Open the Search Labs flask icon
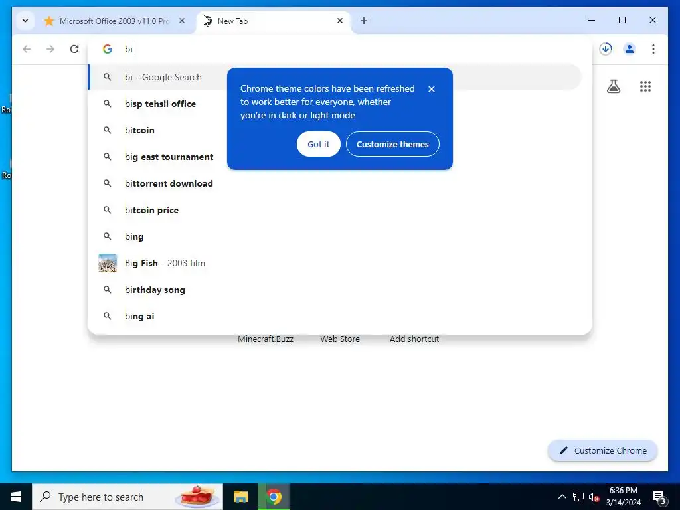 613,86
